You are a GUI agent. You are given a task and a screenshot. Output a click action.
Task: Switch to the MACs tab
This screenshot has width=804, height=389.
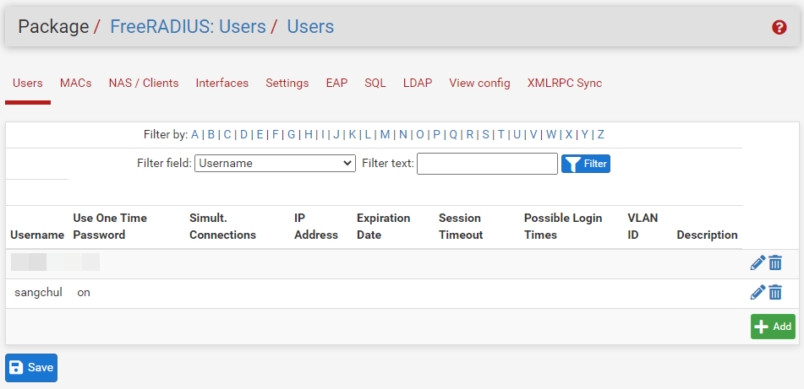tap(76, 83)
